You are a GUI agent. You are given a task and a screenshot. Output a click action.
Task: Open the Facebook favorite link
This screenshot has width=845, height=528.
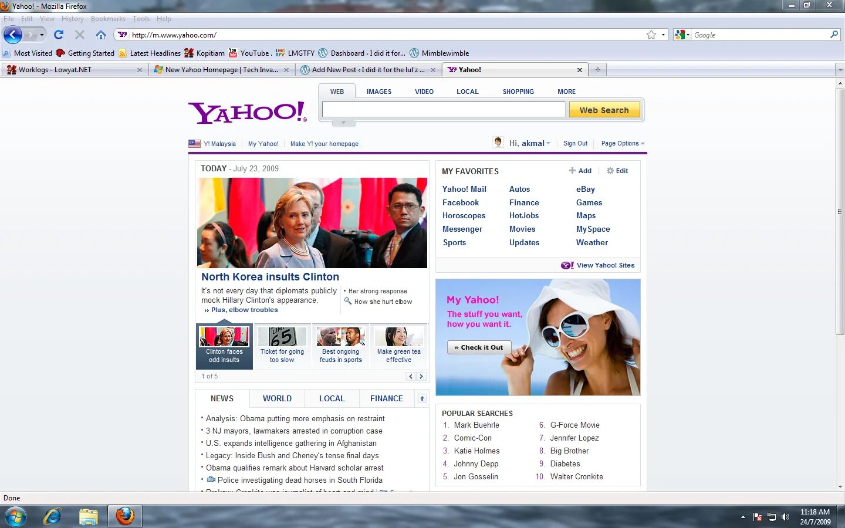coord(461,202)
